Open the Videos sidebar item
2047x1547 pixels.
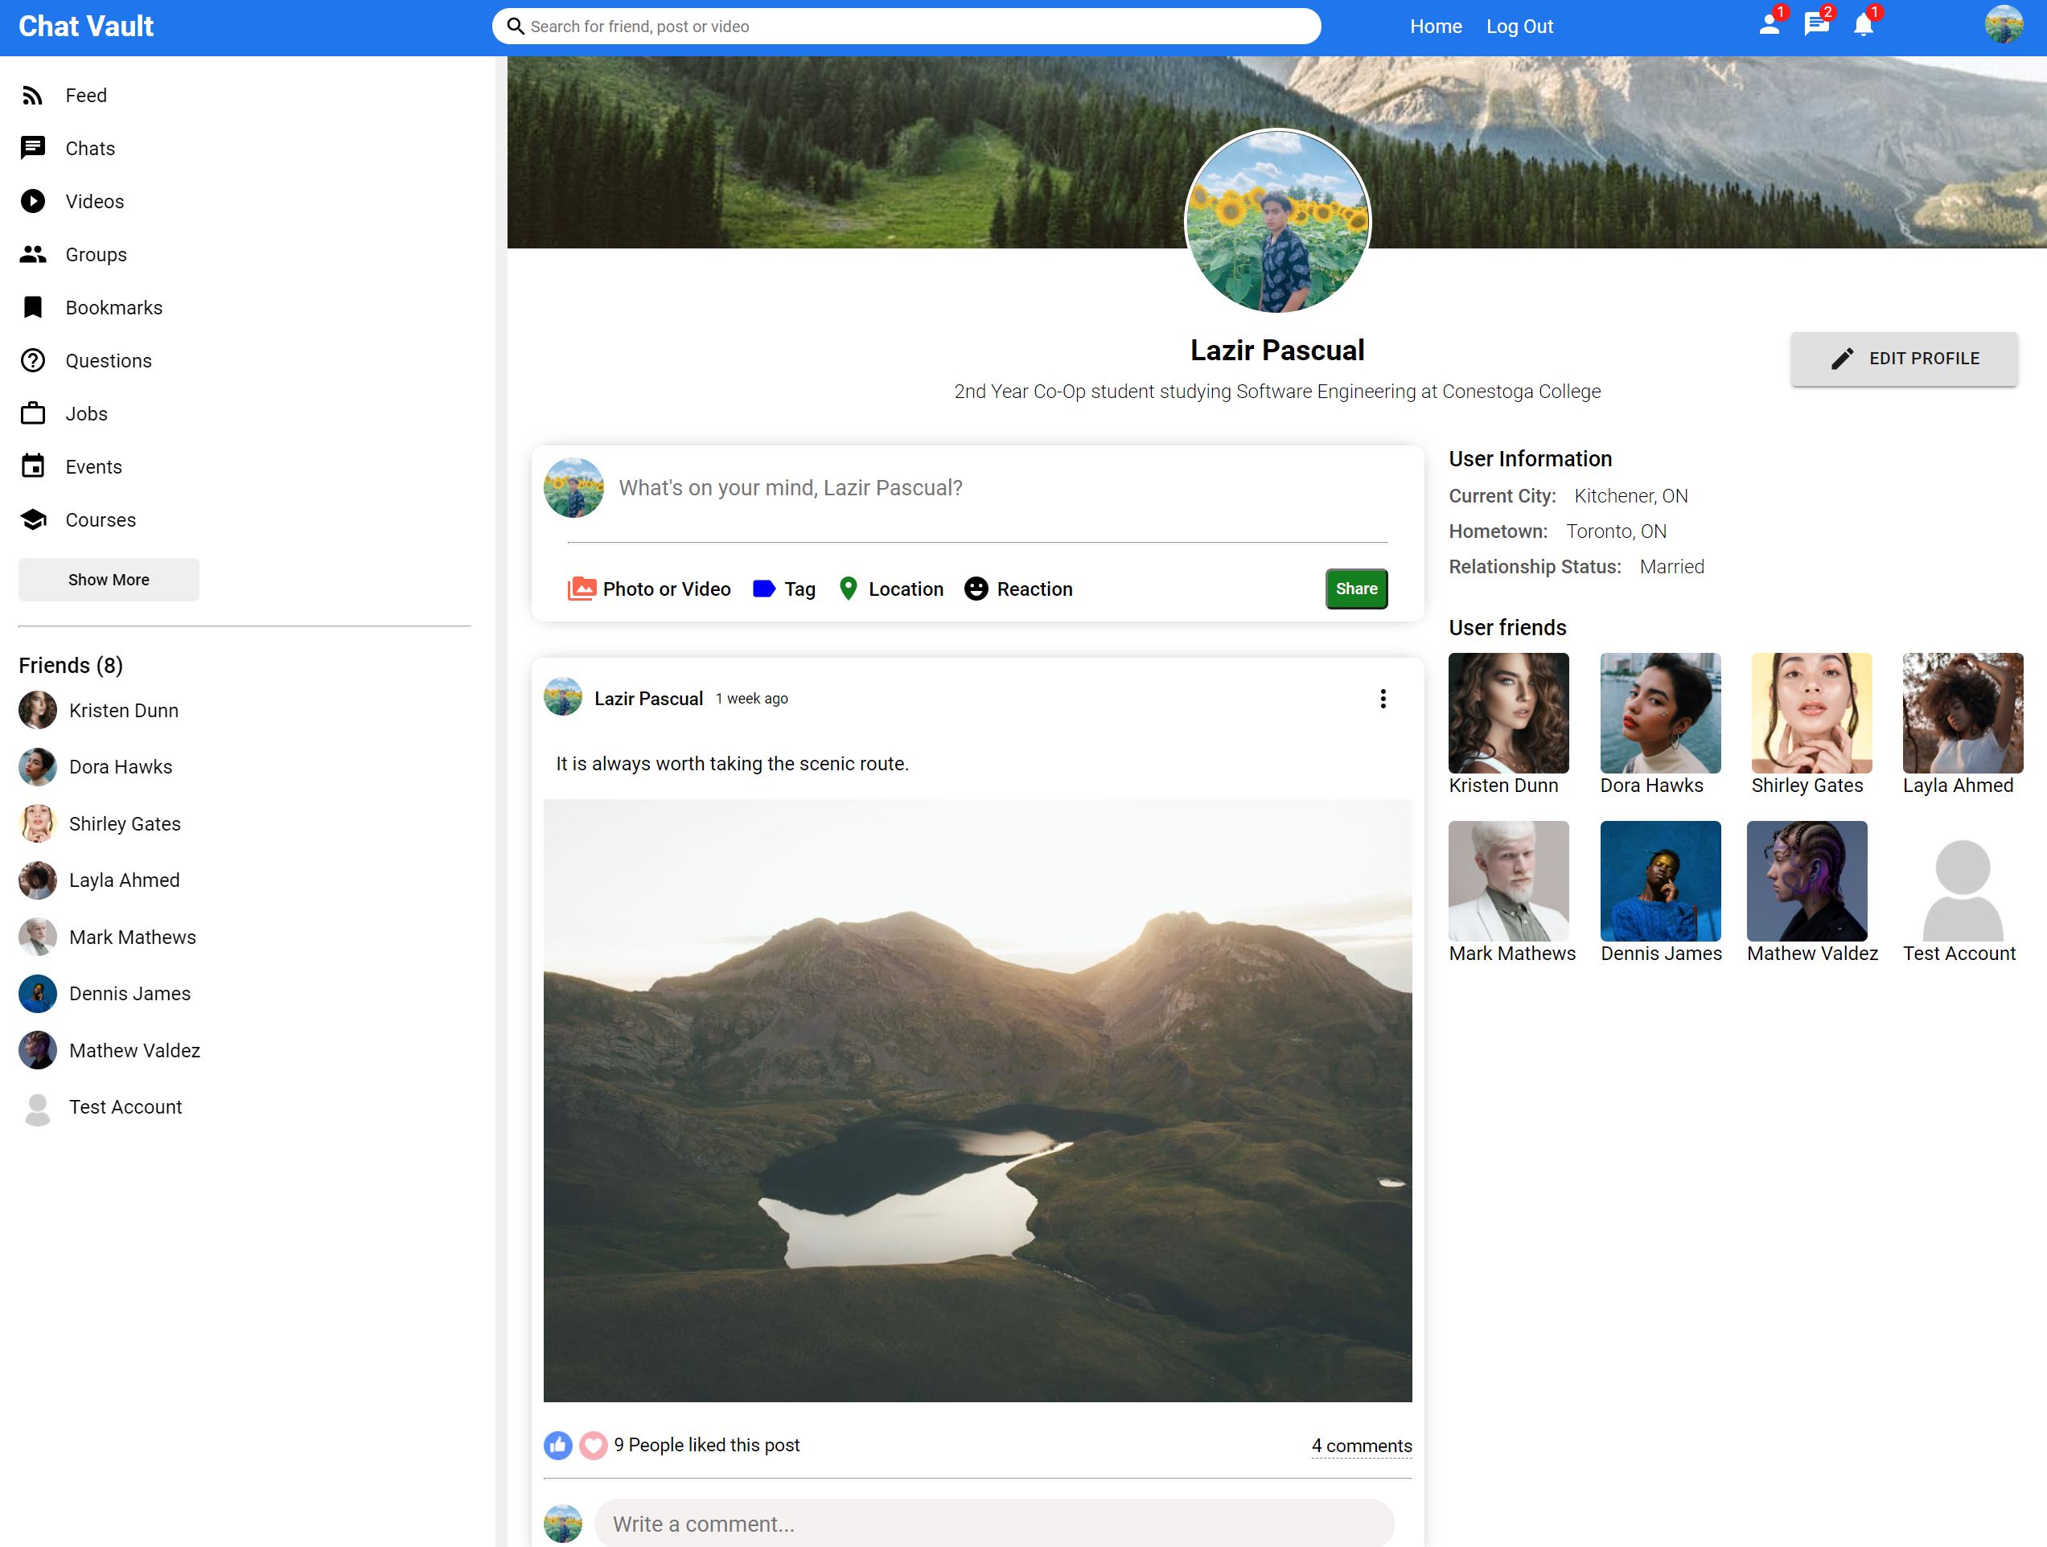tap(93, 202)
